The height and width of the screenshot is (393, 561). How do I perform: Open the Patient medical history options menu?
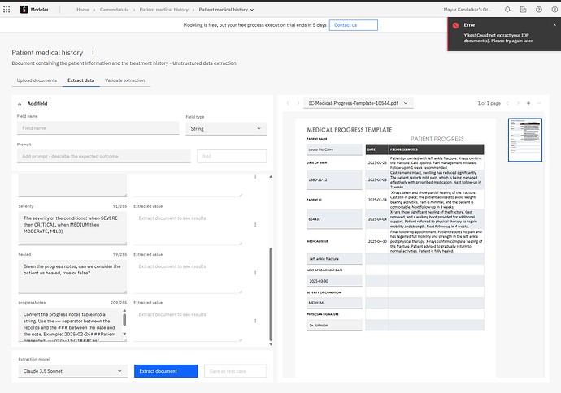point(93,53)
